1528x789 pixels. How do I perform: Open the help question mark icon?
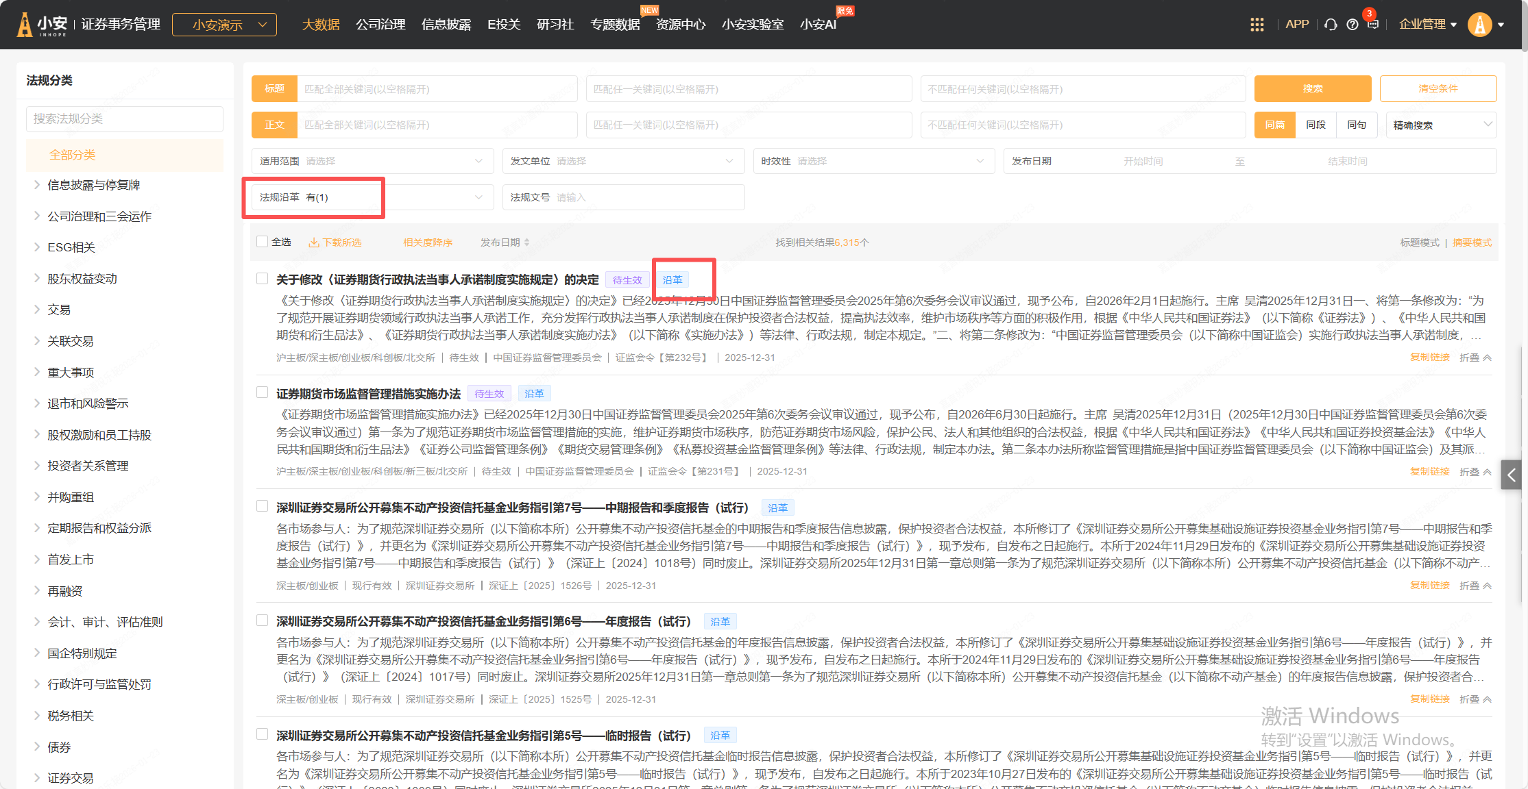click(1352, 25)
